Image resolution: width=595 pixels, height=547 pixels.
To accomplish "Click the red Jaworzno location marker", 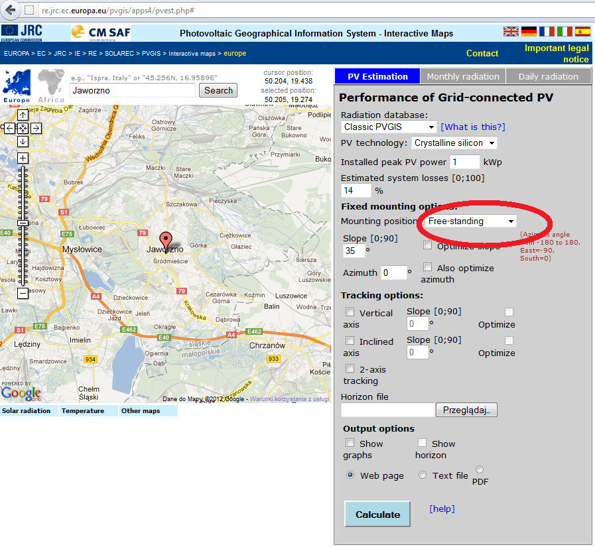I will point(165,241).
